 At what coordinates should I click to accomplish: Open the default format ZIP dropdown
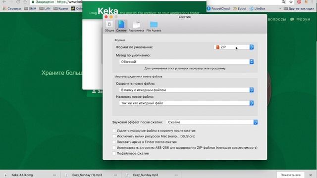234,47
